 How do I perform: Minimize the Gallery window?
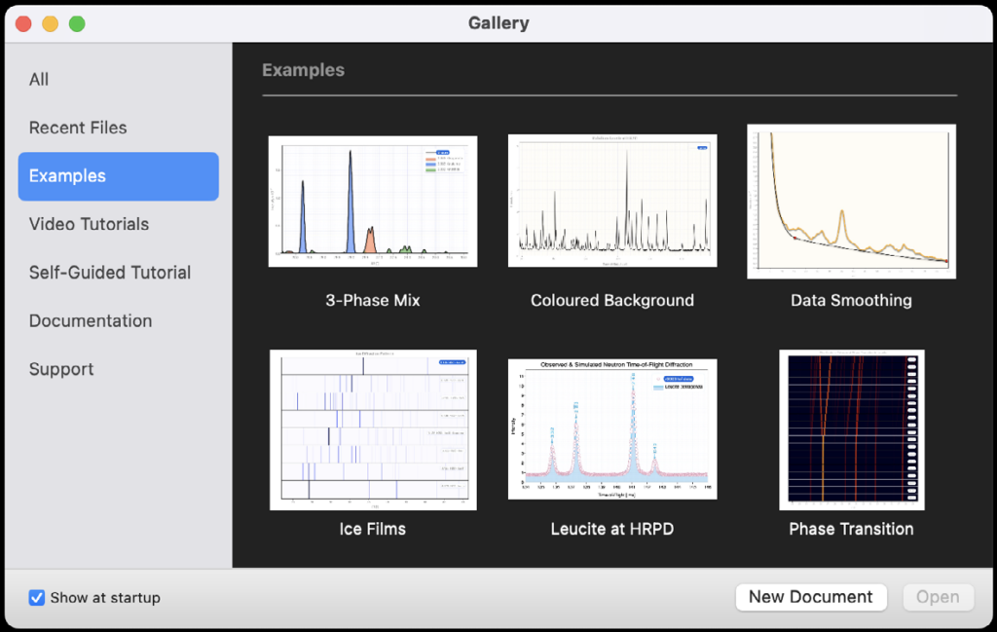point(50,23)
